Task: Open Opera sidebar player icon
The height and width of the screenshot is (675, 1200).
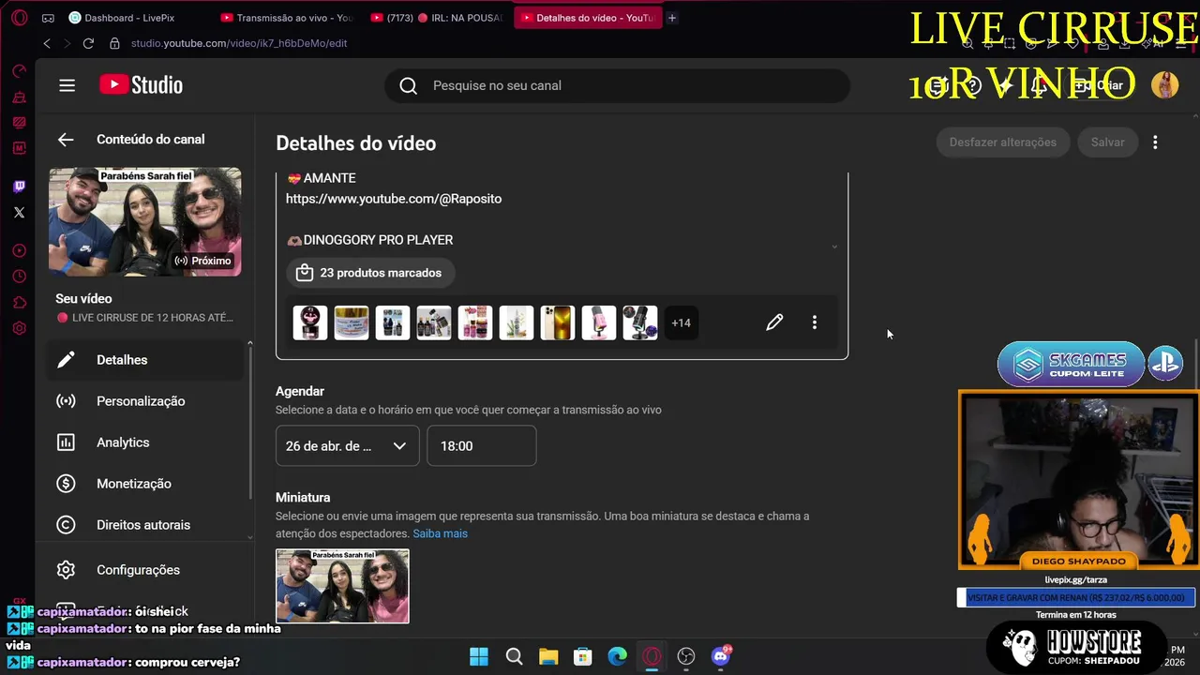Action: point(19,250)
